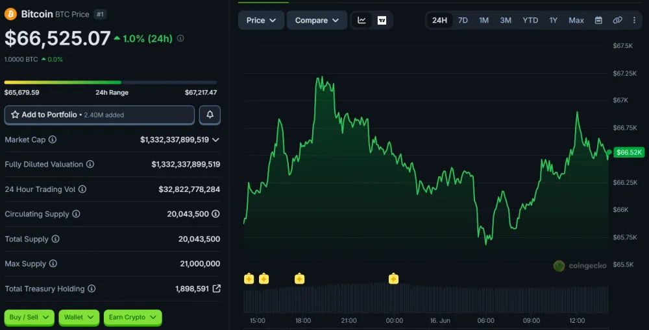Click the price alert bell icon
The width and height of the screenshot is (649, 330).
coord(210,115)
